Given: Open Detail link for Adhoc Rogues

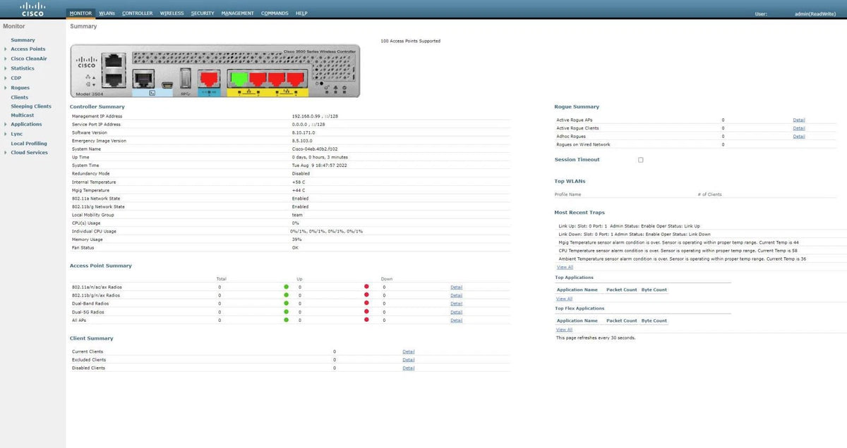Looking at the screenshot, I should point(799,137).
